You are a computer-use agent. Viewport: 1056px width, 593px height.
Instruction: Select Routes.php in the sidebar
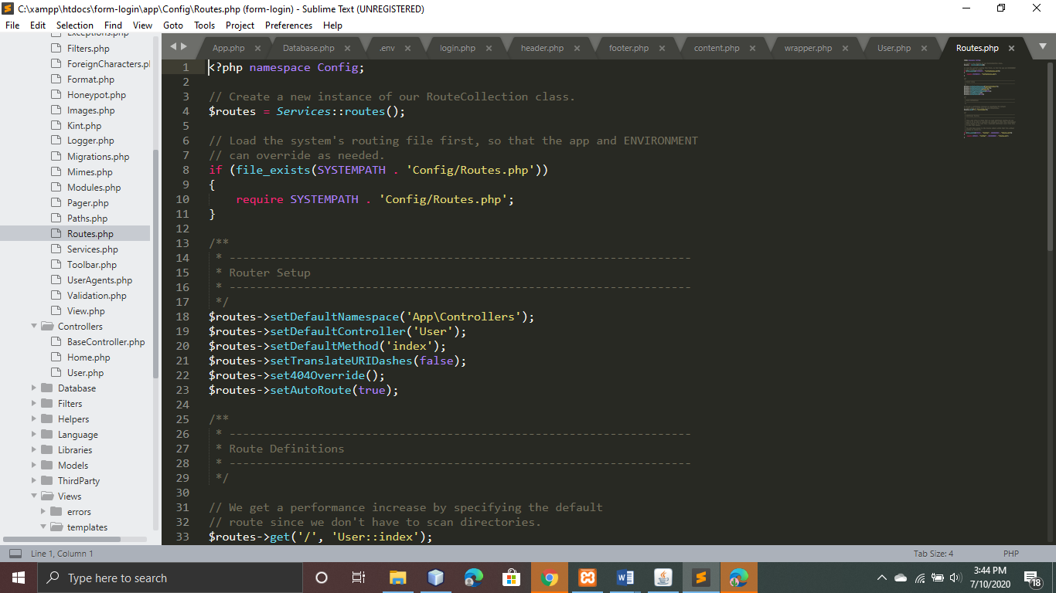pos(90,234)
